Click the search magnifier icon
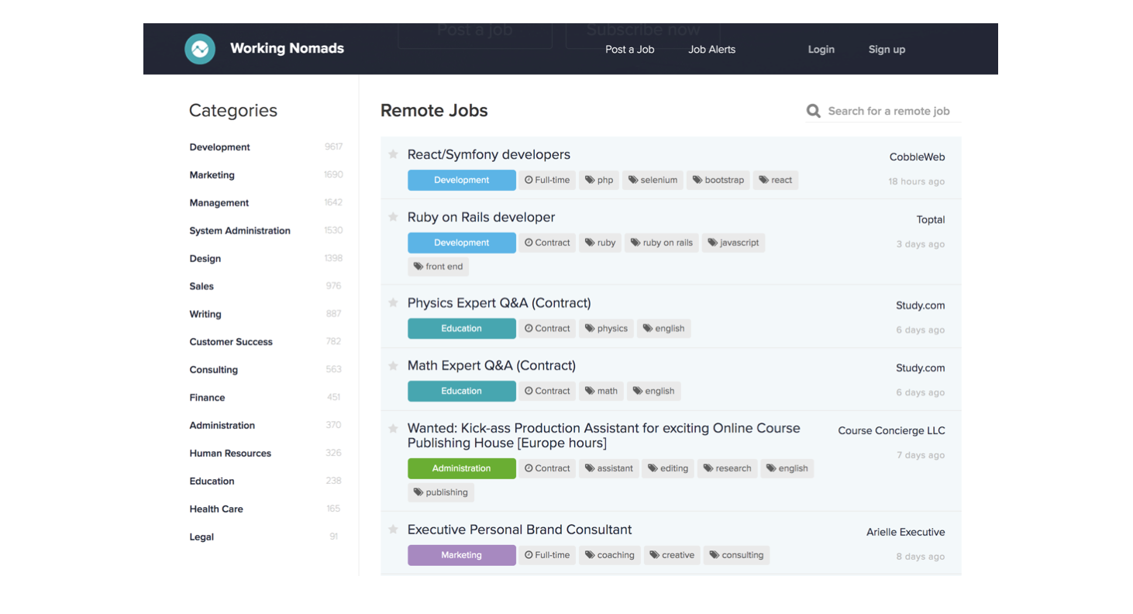This screenshot has width=1133, height=614. (x=813, y=111)
